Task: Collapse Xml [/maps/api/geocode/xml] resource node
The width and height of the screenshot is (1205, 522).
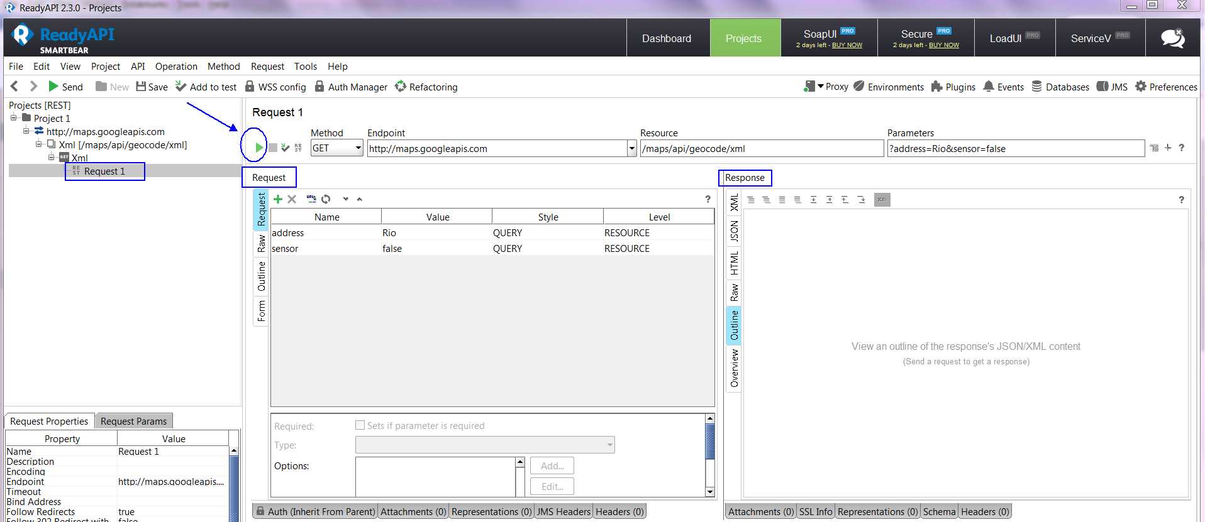Action: pos(38,144)
